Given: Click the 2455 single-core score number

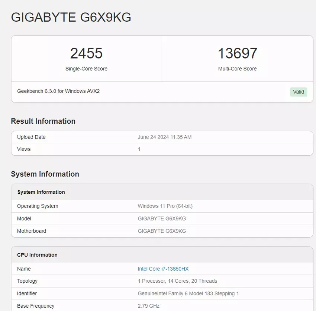Looking at the screenshot, I should tap(86, 53).
